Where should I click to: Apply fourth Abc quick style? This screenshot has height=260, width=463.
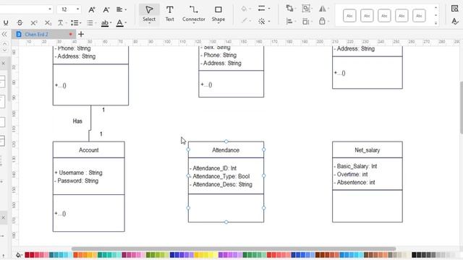click(402, 16)
